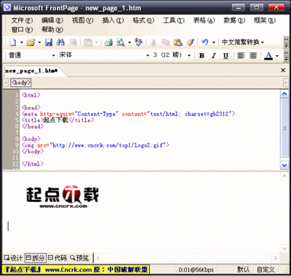Open the font color dropdown arrow
This screenshot has height=276, width=291.
(277, 56)
